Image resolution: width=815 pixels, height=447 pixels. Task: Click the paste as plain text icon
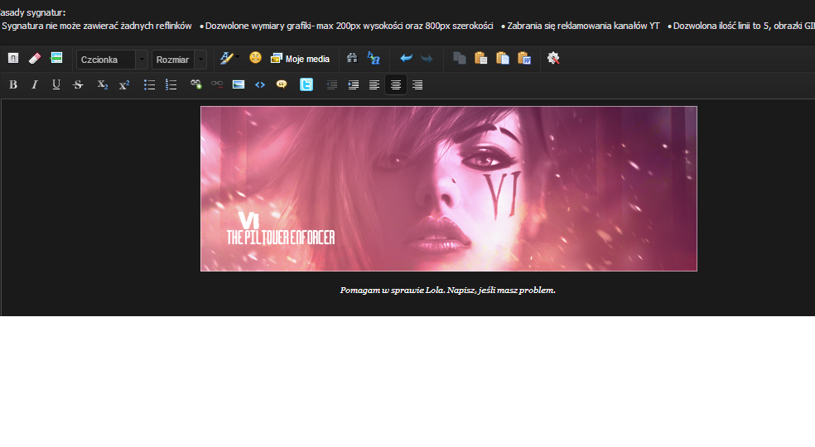point(503,58)
